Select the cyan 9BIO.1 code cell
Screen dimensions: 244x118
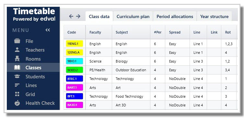75,61
